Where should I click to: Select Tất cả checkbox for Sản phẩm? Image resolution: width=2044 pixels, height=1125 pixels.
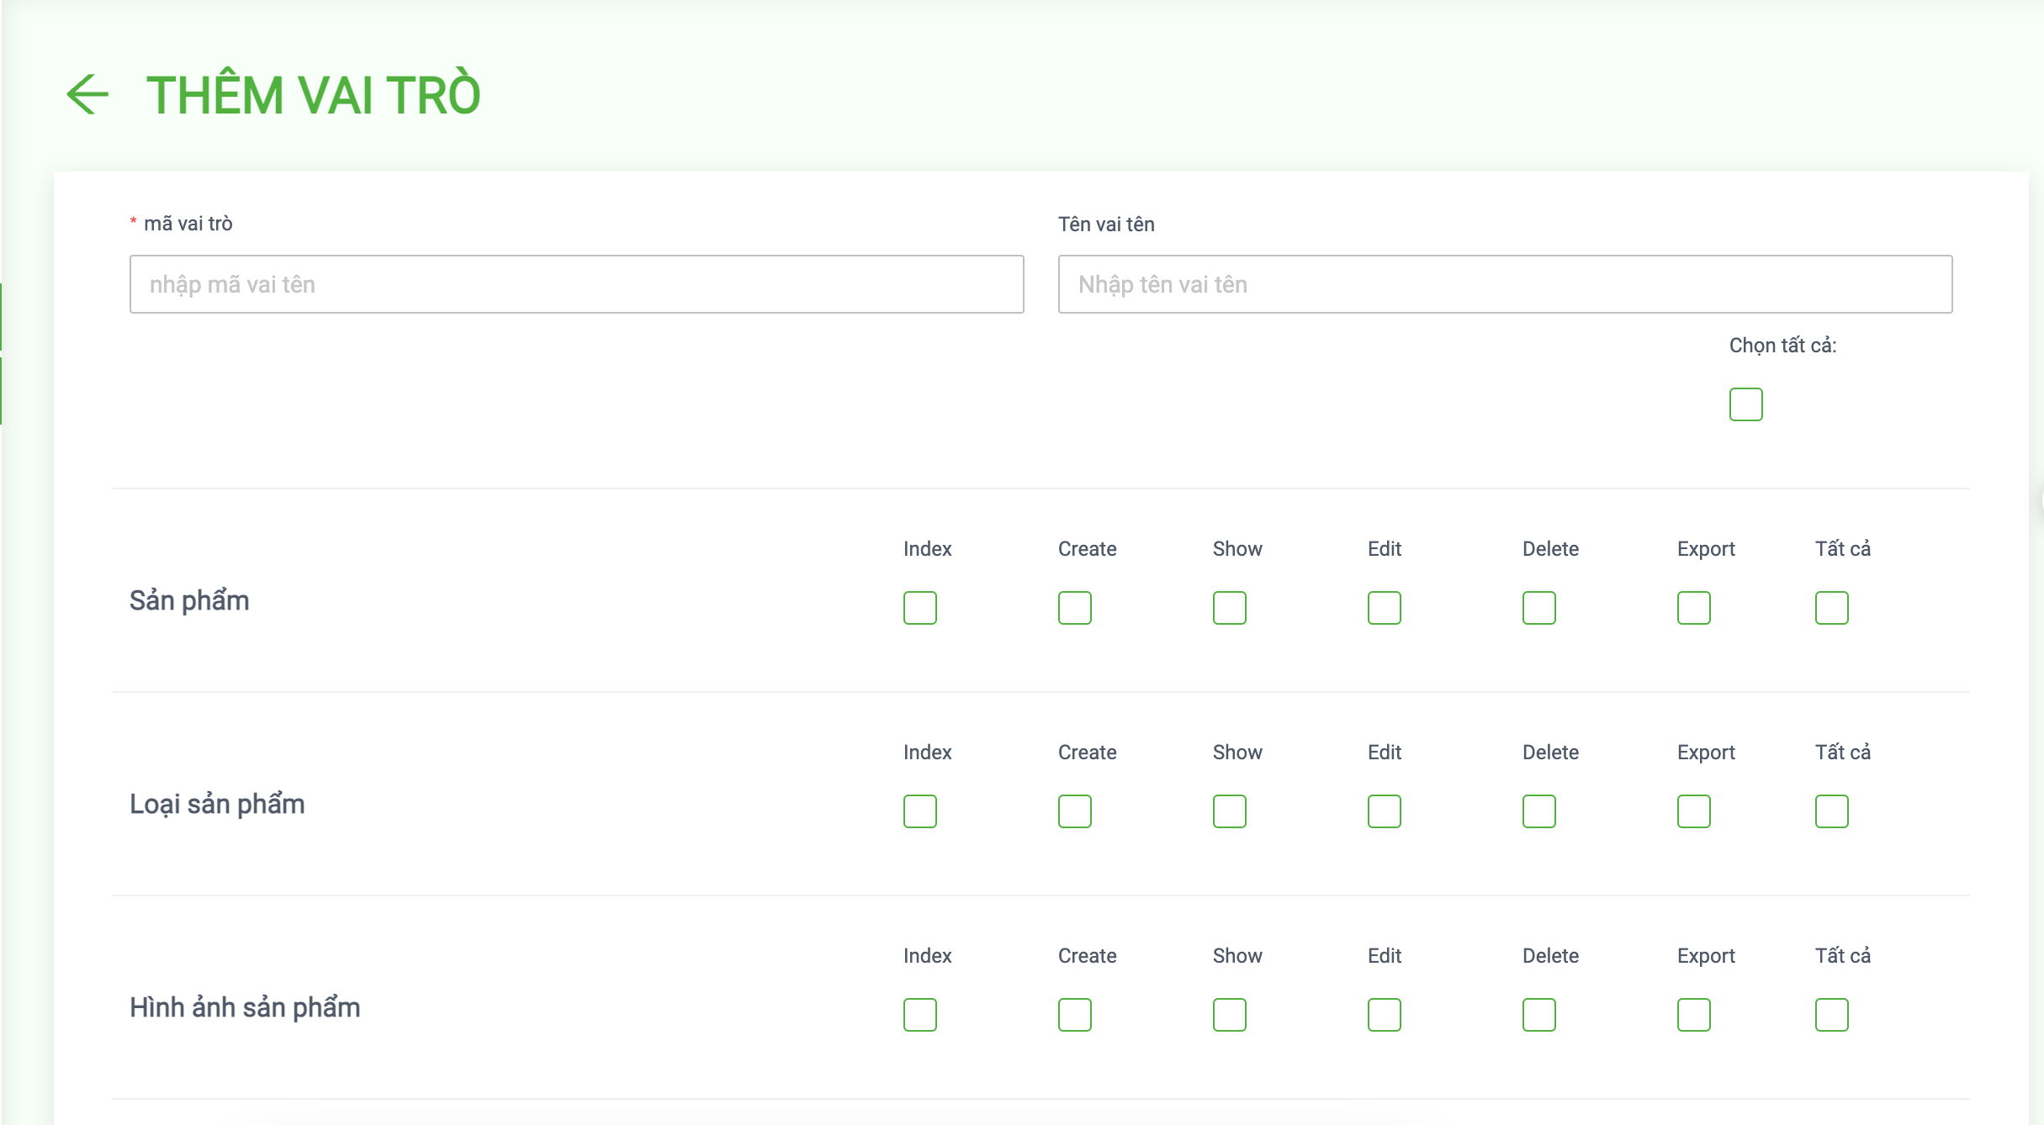click(1831, 608)
